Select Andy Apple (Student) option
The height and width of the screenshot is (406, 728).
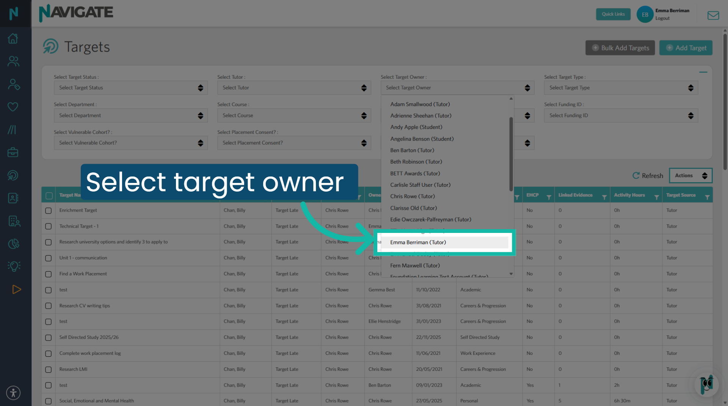point(445,127)
